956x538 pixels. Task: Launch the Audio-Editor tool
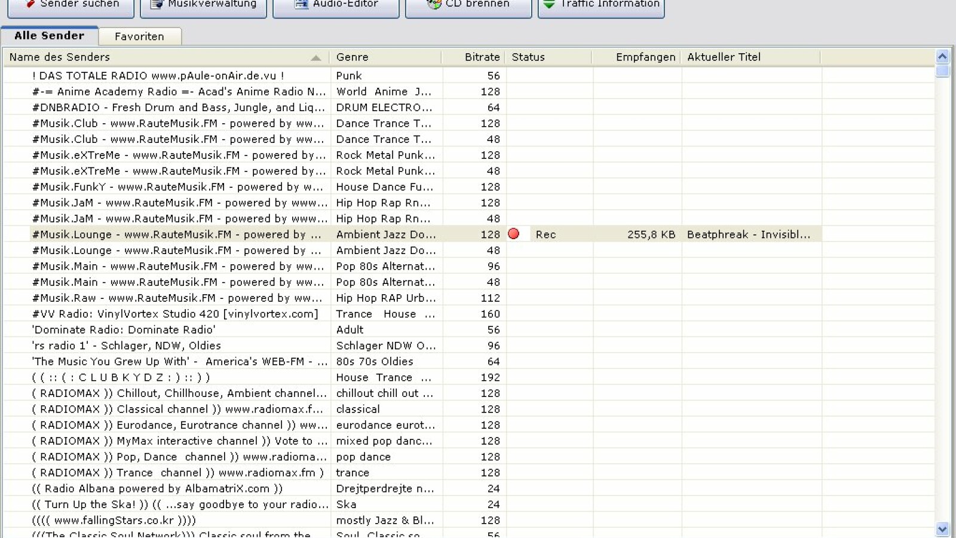click(x=336, y=6)
